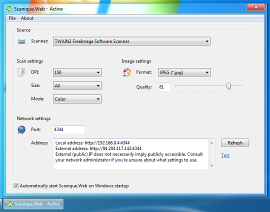Click the Network settings group label
270x212 pixels.
(x=33, y=118)
